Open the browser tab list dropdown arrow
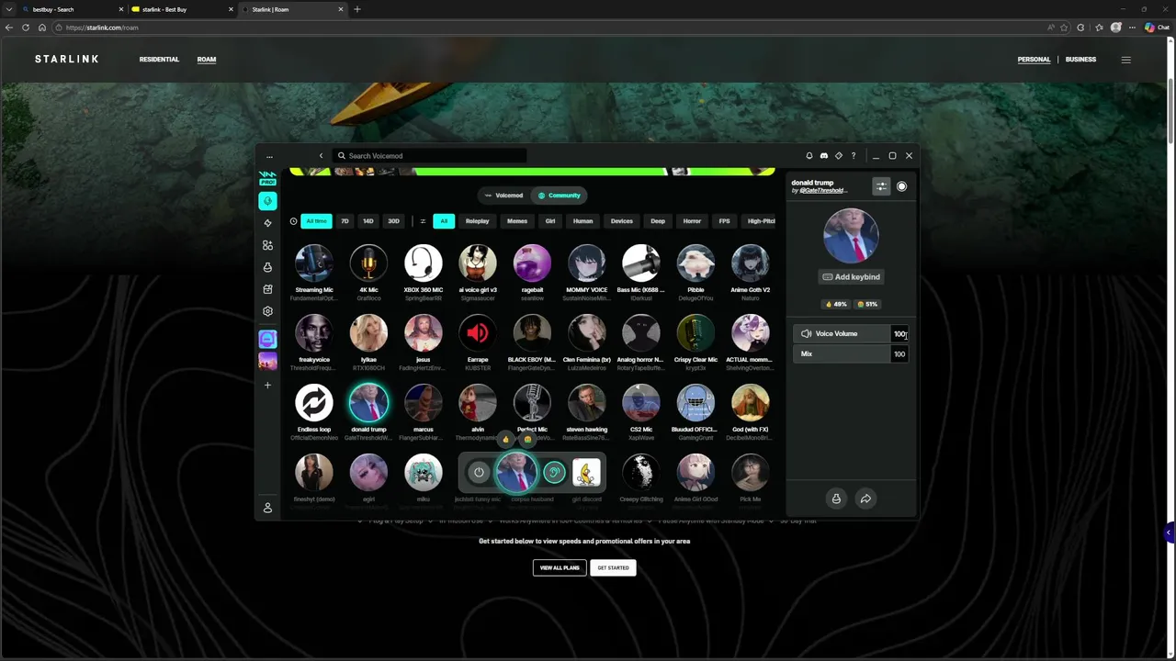1176x661 pixels. pos(8,9)
